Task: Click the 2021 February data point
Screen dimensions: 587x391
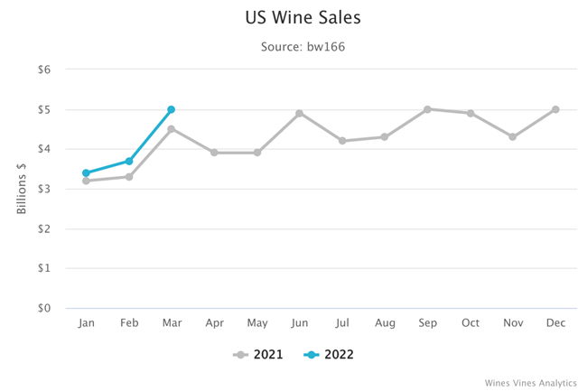Action: coord(129,177)
